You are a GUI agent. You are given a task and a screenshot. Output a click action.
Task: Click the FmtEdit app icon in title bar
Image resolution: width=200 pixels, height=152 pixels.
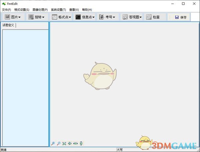[x=4, y=4]
